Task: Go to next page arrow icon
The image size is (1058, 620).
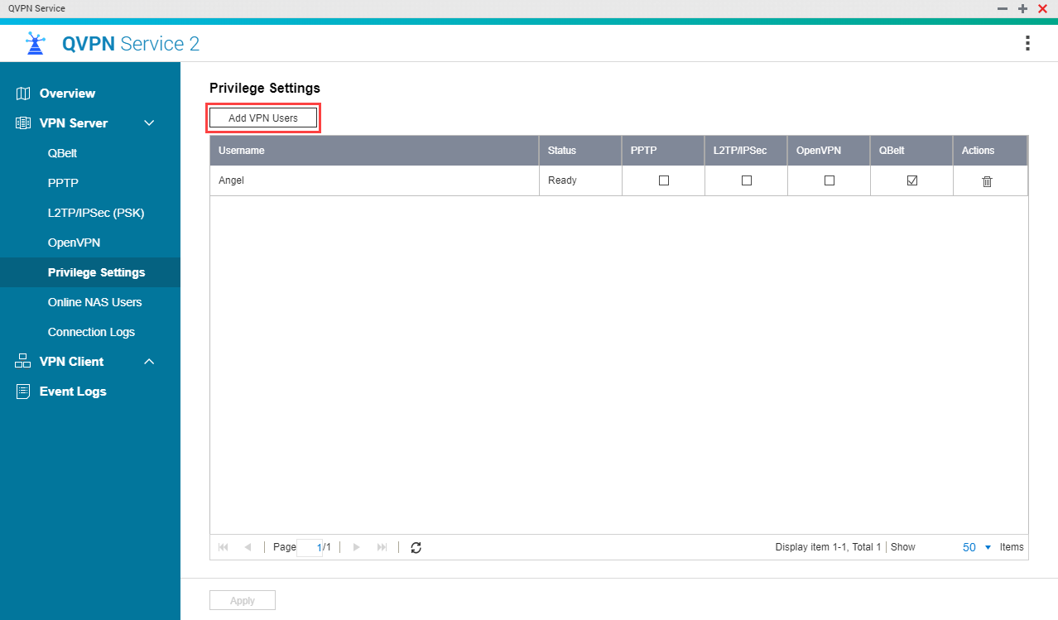Action: [x=357, y=547]
